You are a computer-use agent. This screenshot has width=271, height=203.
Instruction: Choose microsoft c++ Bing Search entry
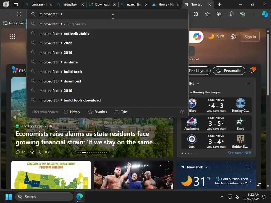[x=107, y=24]
